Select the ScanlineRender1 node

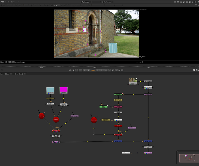[x=56, y=131]
